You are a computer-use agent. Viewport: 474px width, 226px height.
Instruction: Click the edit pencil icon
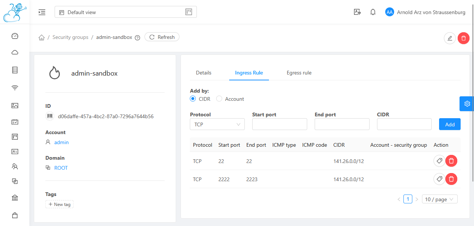tap(450, 38)
